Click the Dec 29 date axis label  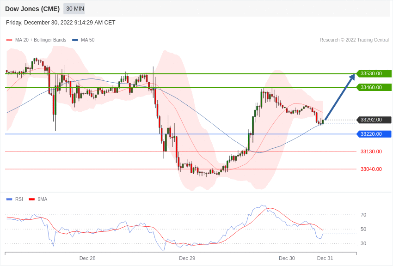tap(187, 258)
